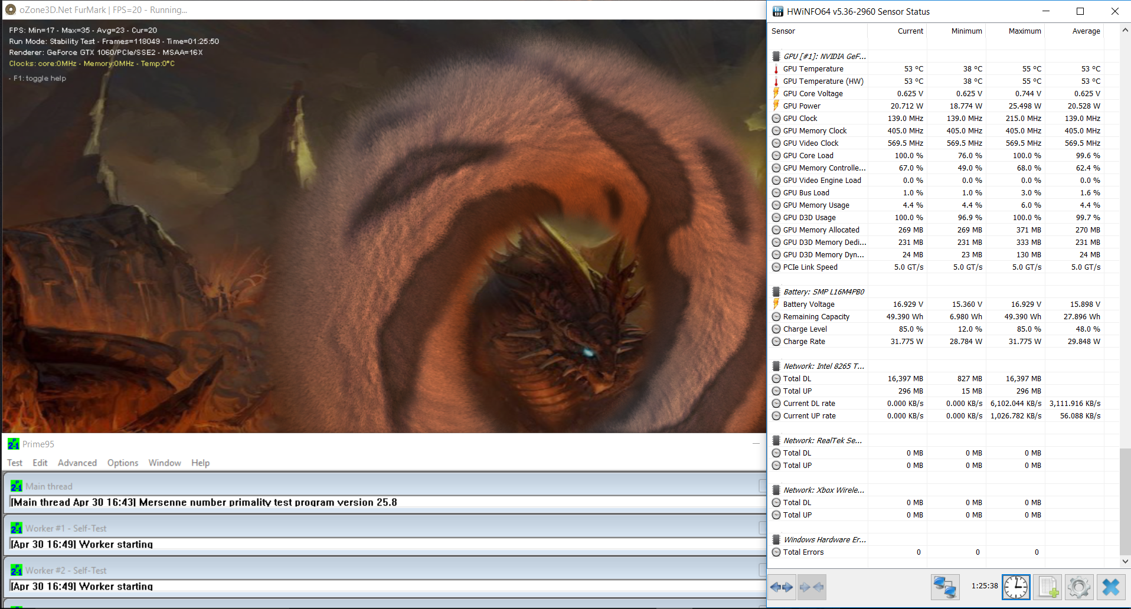The width and height of the screenshot is (1131, 609).
Task: Select the Current UP rate sensor row
Action: tap(943, 416)
